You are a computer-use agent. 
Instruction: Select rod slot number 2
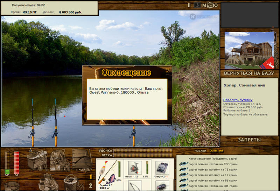click(x=91, y=186)
